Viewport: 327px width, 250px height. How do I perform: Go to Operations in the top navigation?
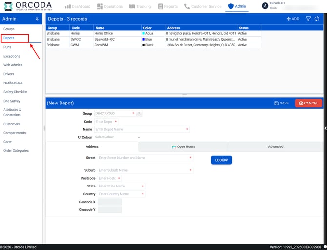(x=109, y=6)
